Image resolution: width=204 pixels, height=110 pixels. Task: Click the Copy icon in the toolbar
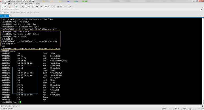[x=23, y=7]
